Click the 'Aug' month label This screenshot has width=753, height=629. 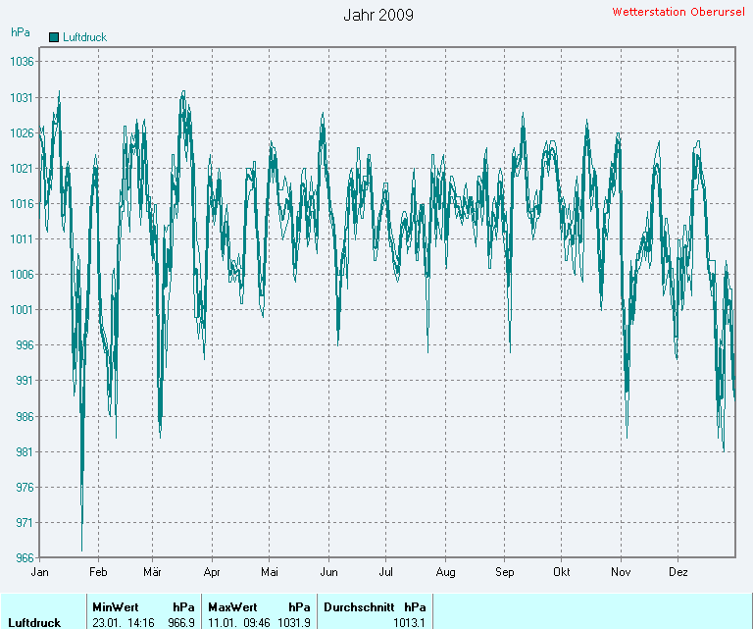coord(446,572)
